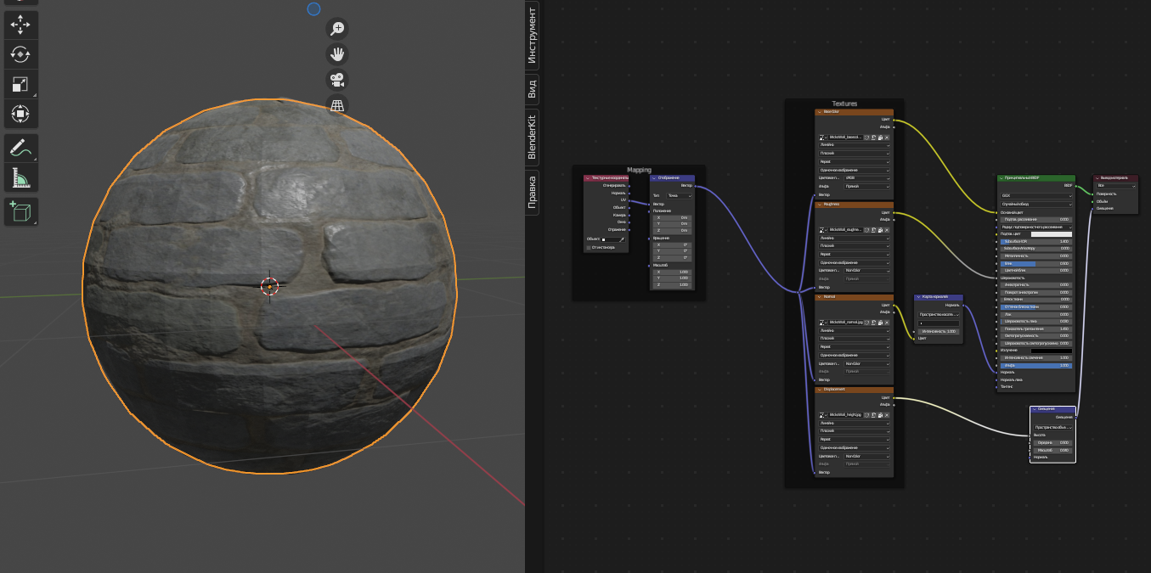This screenshot has width=1151, height=573.
Task: Select the Transform tool in the viewport toolbar
Action: click(20, 113)
